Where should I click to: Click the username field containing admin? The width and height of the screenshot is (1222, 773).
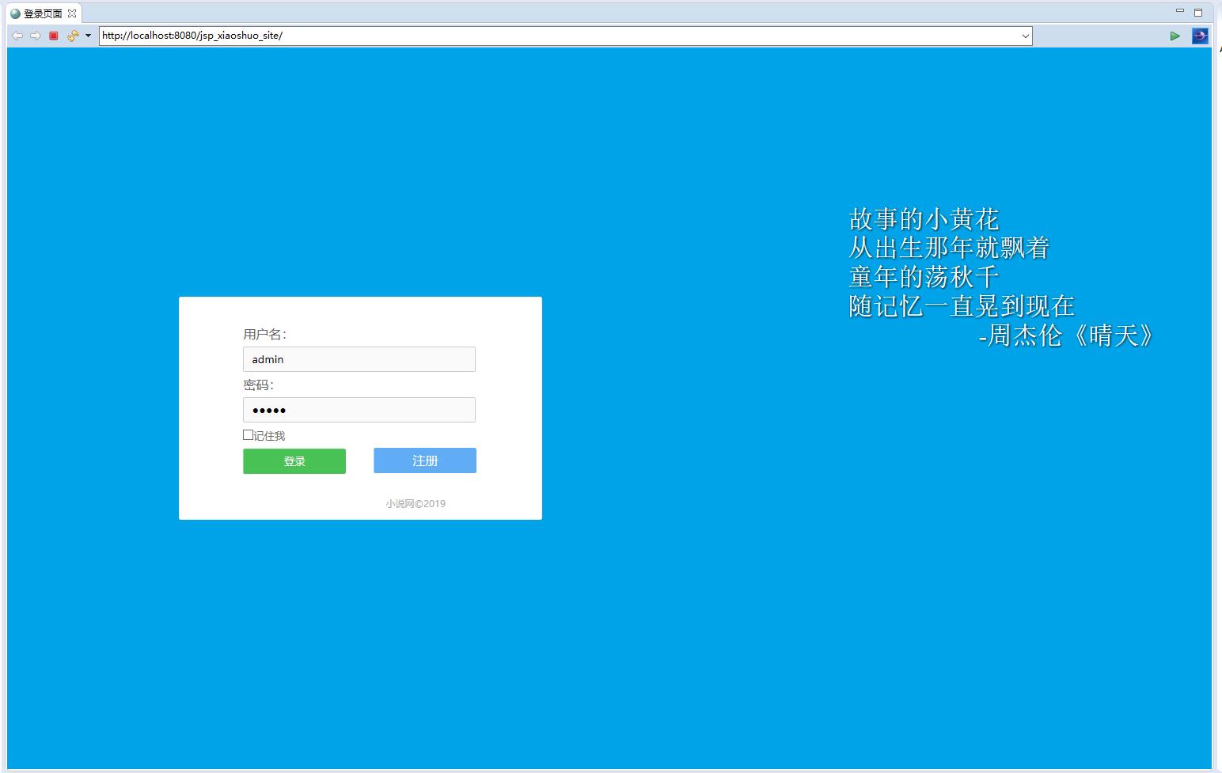click(359, 359)
